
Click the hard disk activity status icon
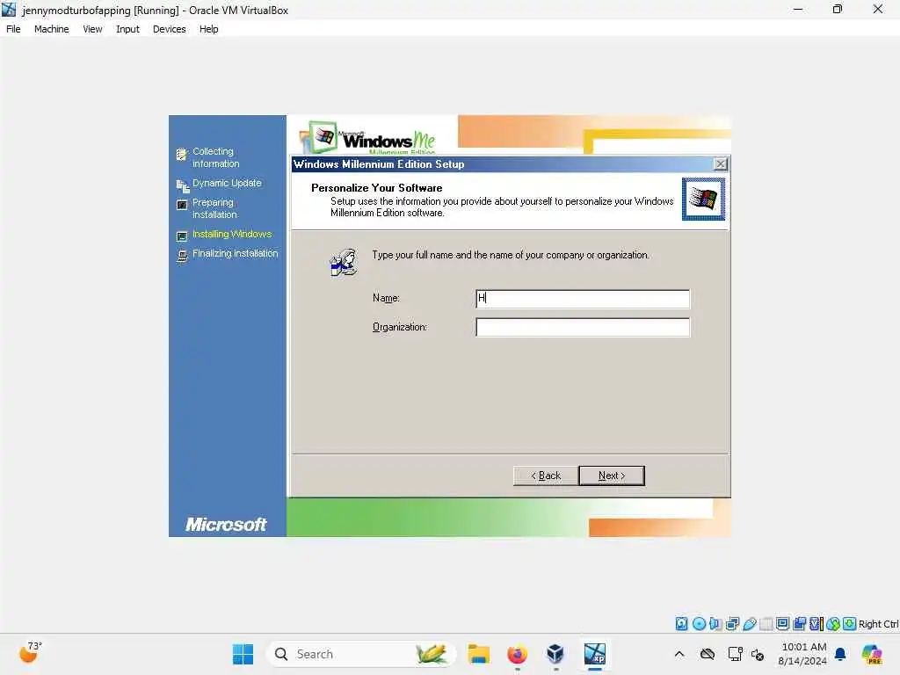tap(681, 624)
